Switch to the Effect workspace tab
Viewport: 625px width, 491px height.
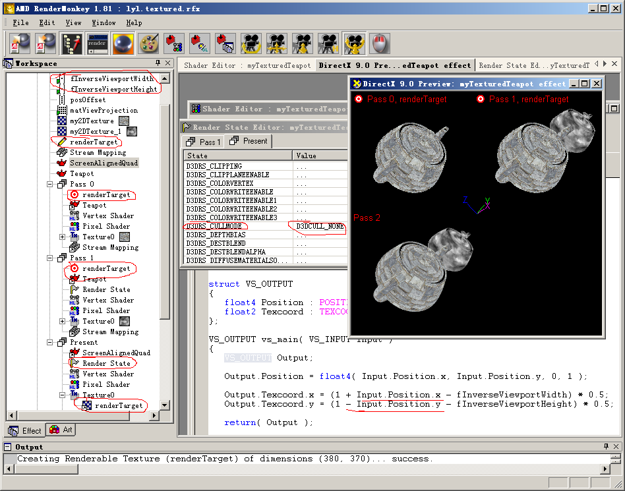pyautogui.click(x=25, y=431)
